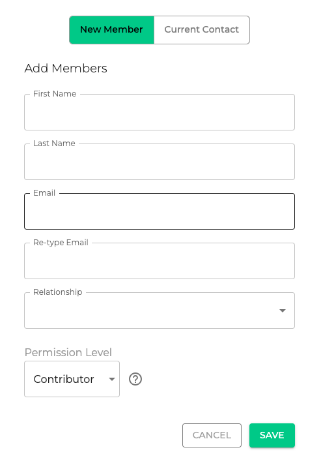Click the Email floating label
This screenshot has height=454, width=321.
point(44,193)
